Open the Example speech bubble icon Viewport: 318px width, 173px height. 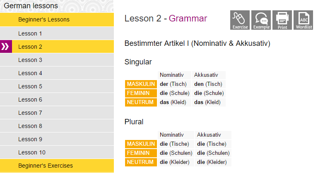[261, 20]
